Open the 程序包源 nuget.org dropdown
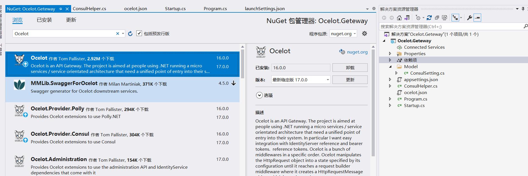The width and height of the screenshot is (528, 176). coord(343,34)
